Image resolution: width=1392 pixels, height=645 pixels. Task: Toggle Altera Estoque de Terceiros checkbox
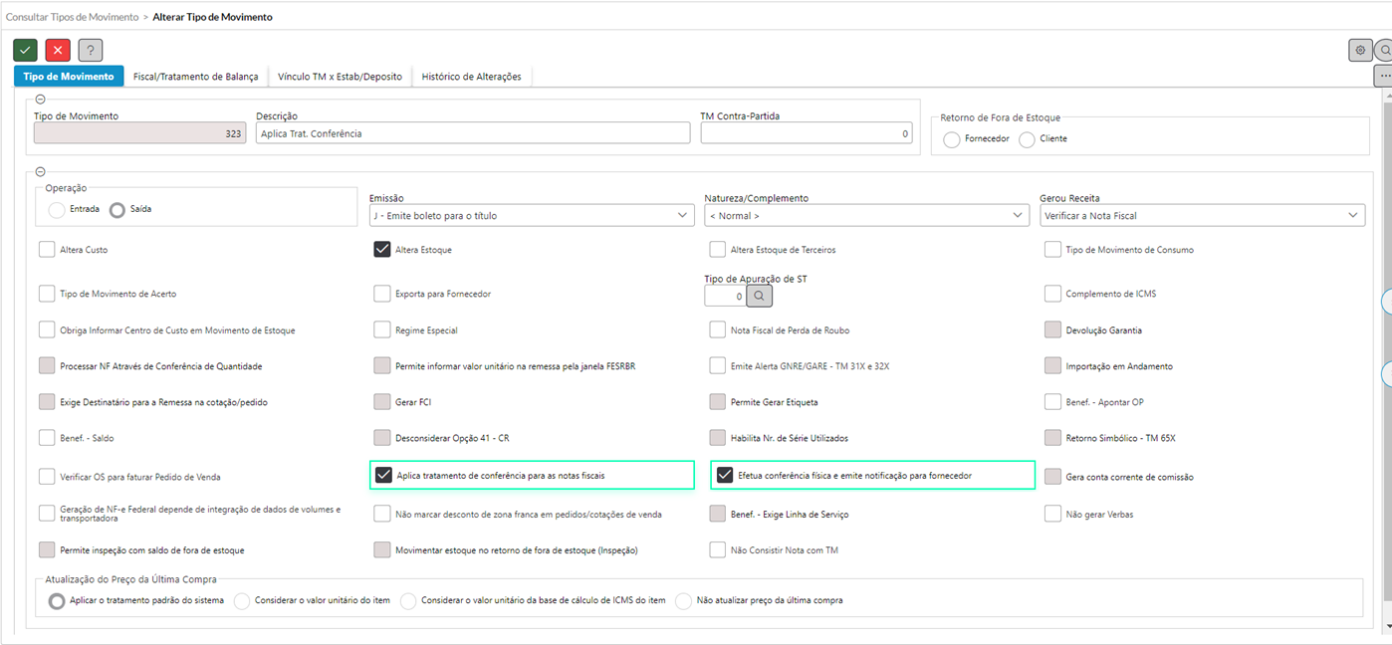click(718, 250)
